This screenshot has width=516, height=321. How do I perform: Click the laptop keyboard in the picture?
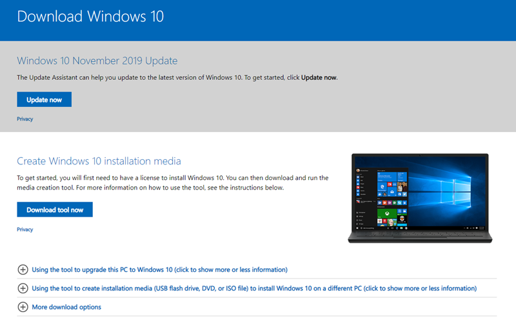[420, 235]
